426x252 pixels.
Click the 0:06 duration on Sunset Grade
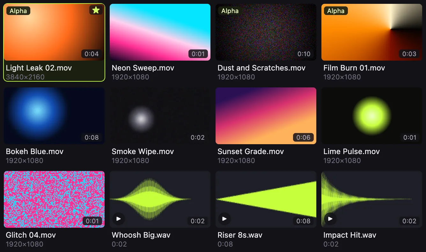[x=303, y=137]
